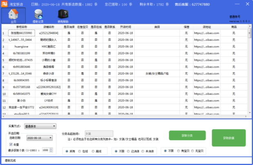
Task: Click the table scrollbar down arrow
Action: click(250, 112)
